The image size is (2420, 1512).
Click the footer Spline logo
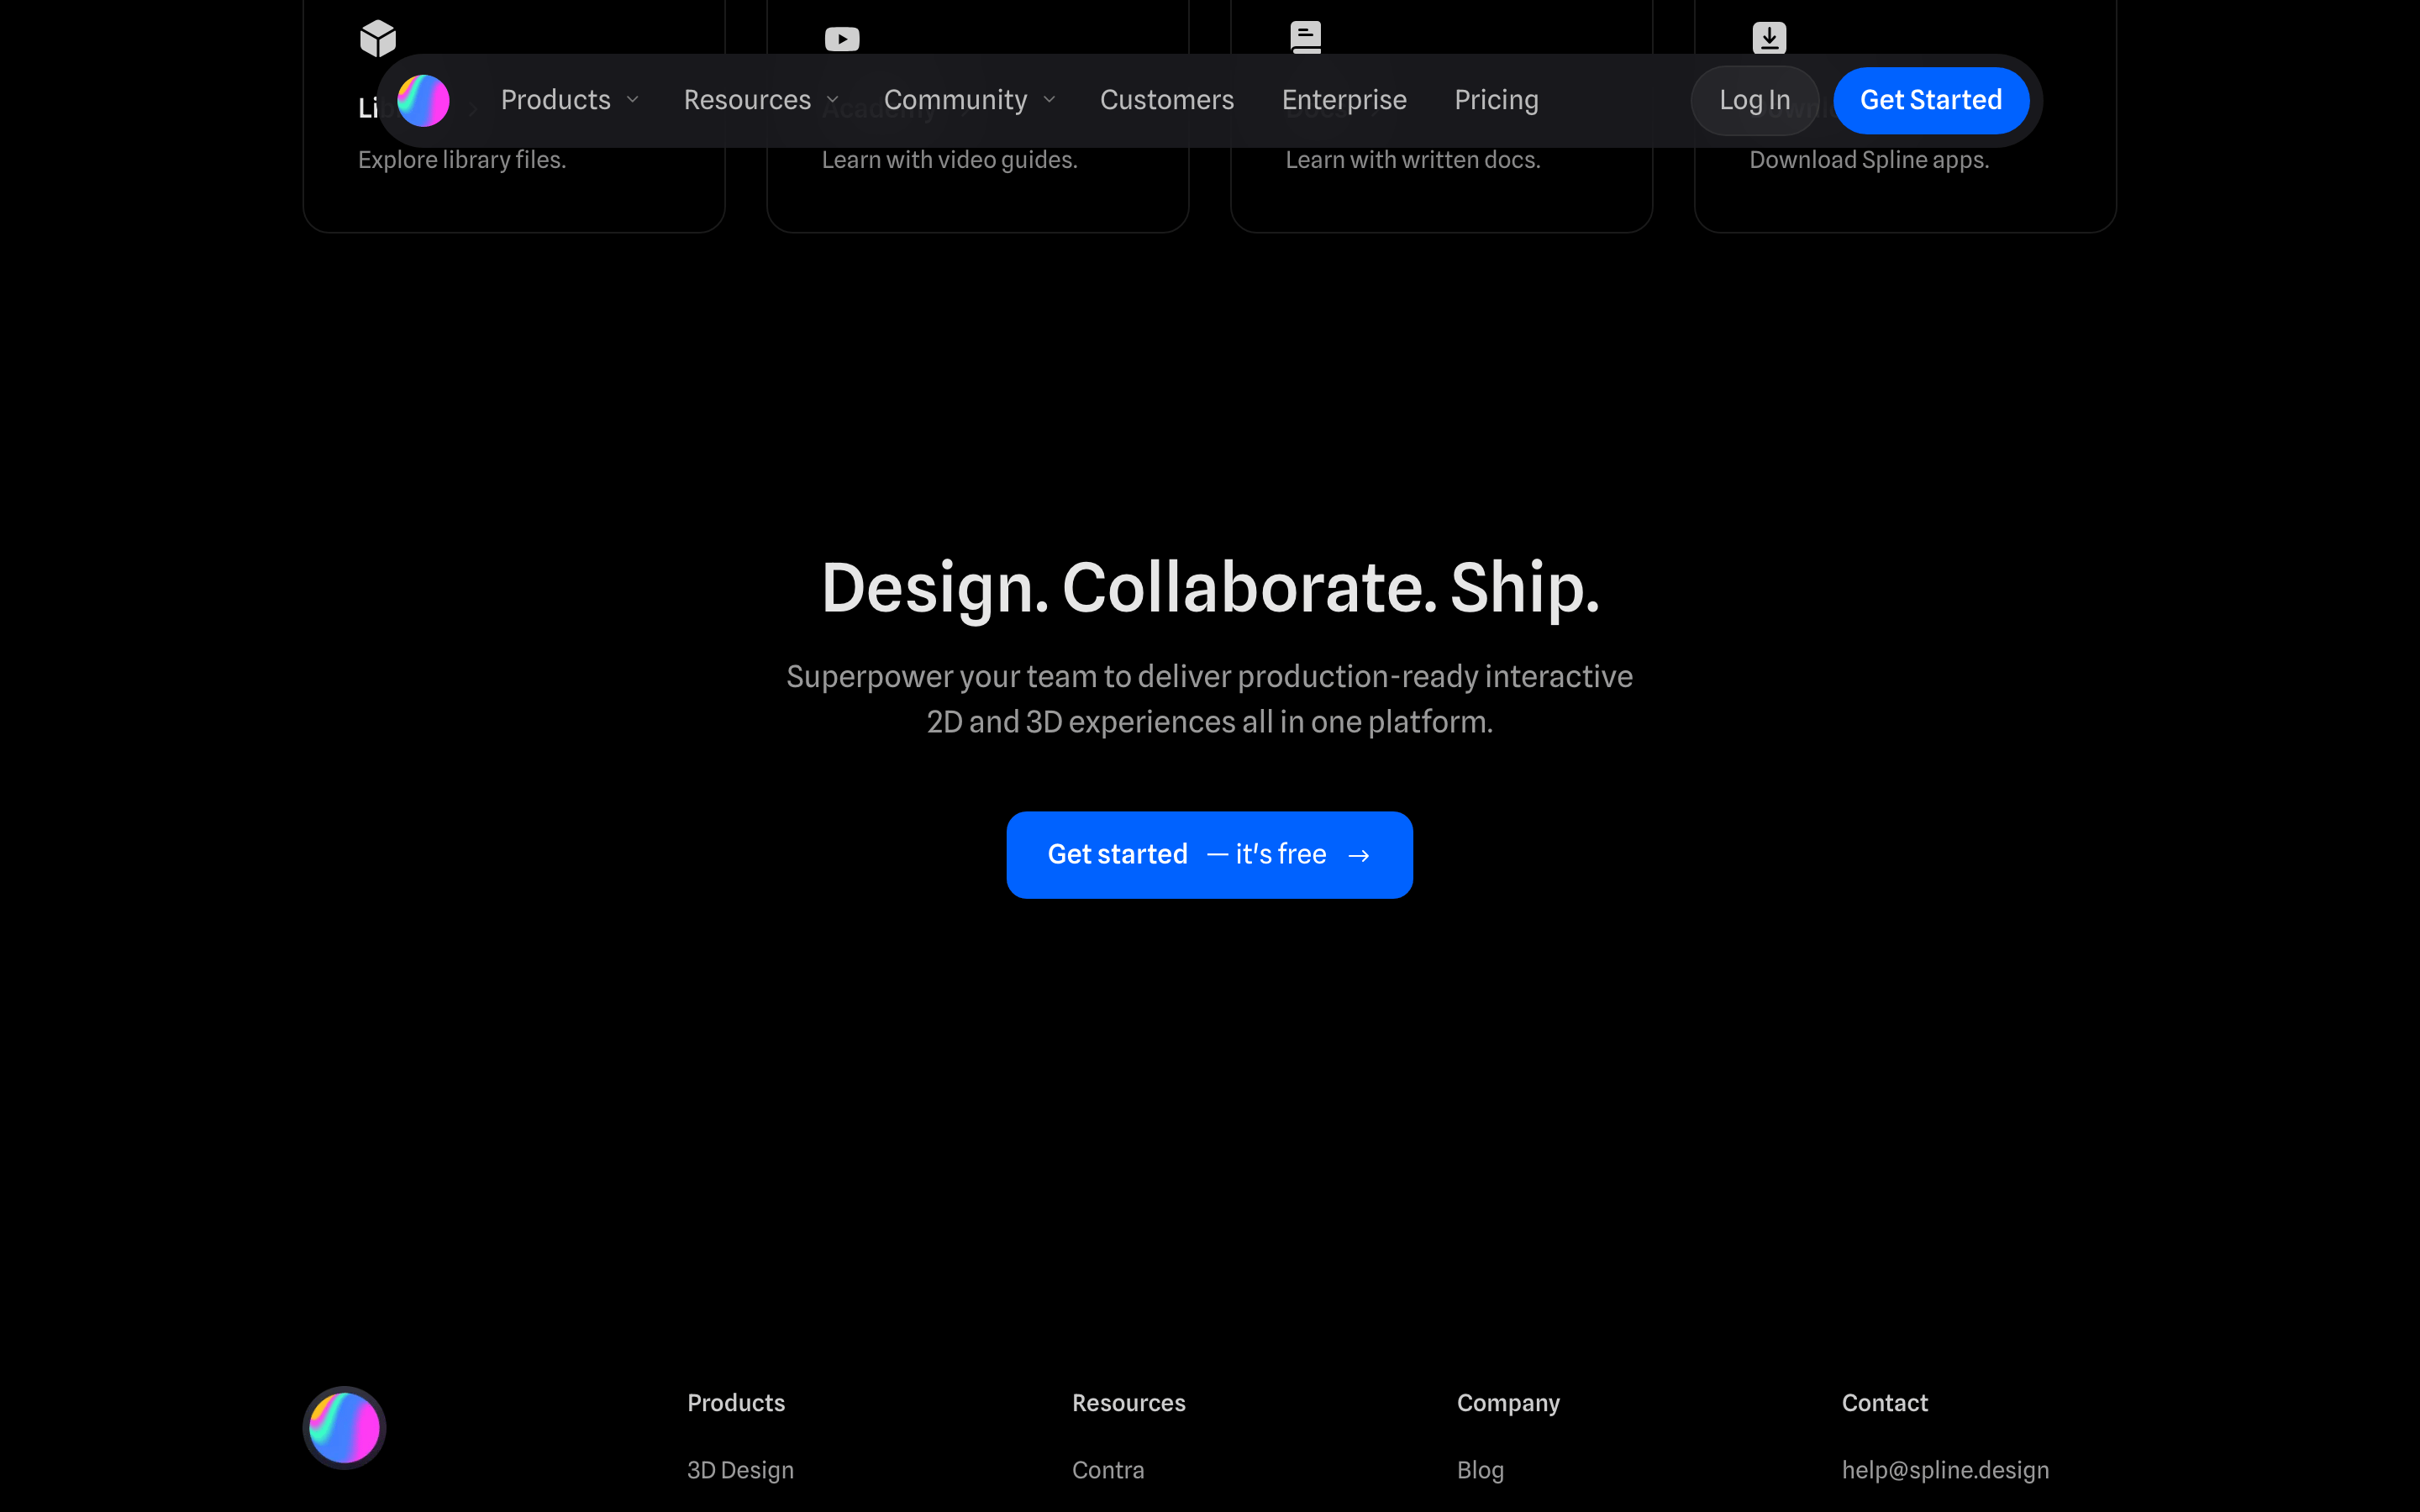point(344,1427)
